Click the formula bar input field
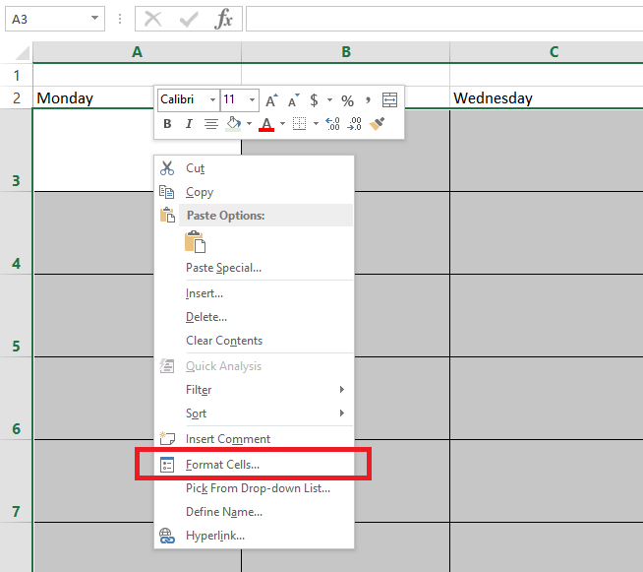 click(444, 19)
